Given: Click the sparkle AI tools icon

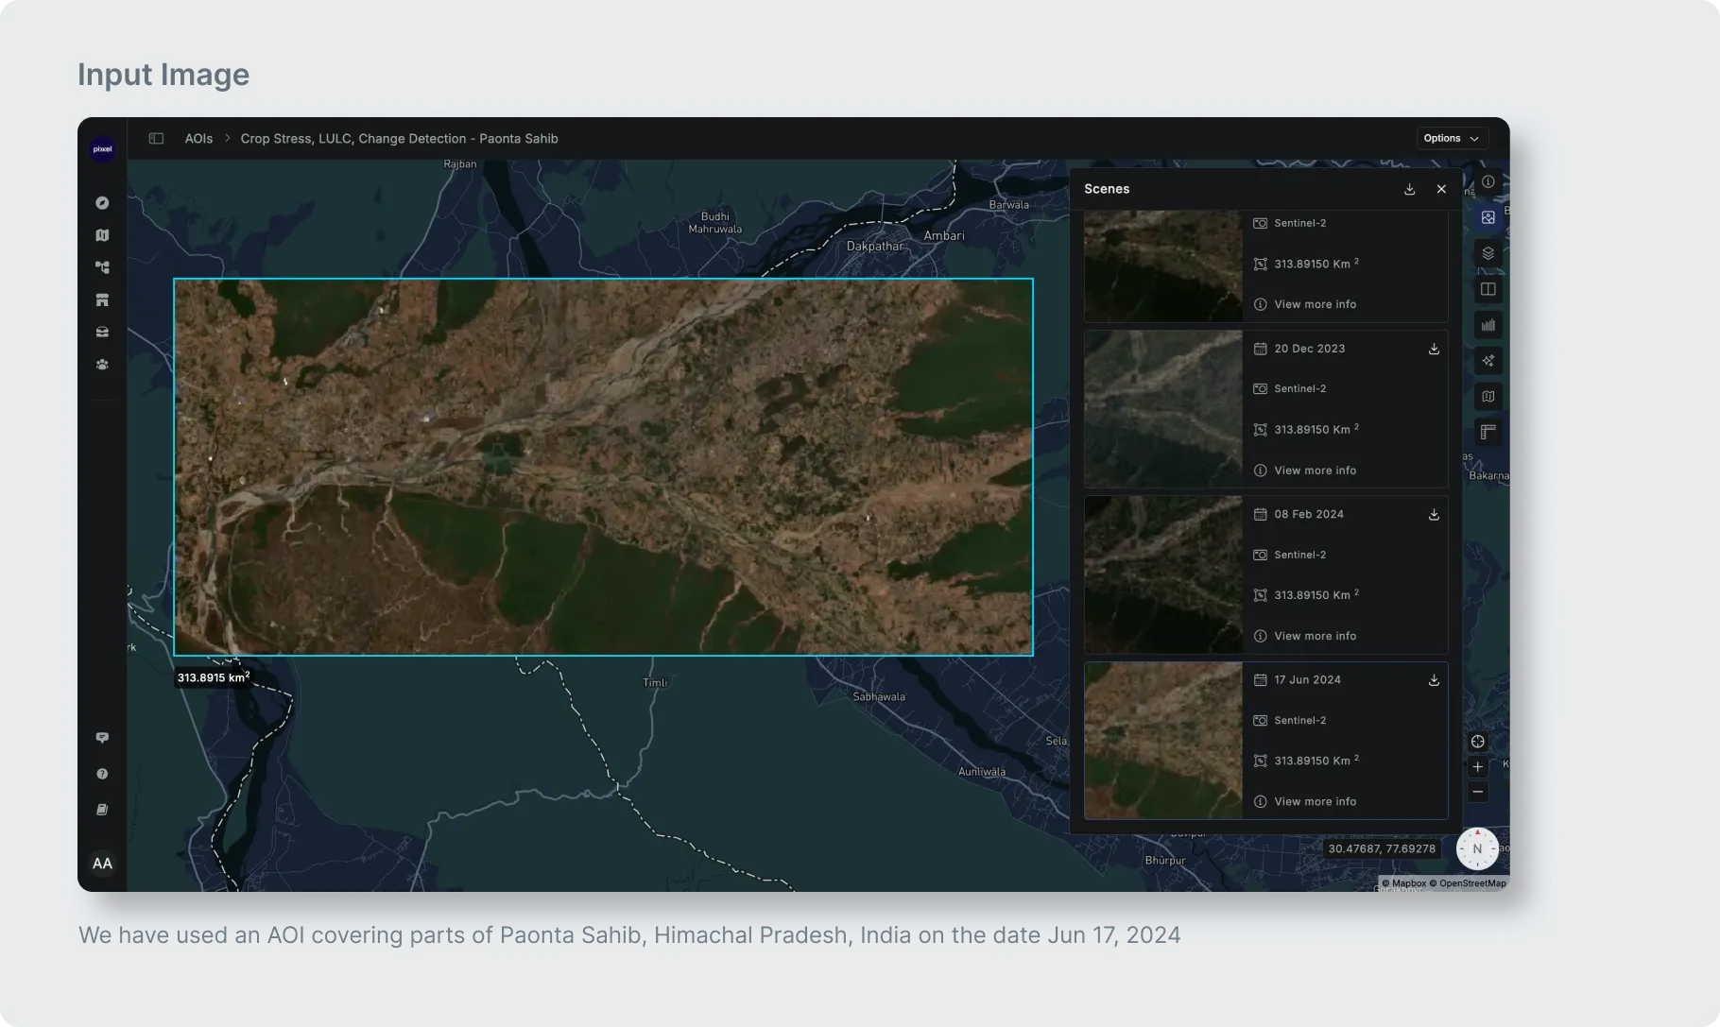Looking at the screenshot, I should (1488, 361).
